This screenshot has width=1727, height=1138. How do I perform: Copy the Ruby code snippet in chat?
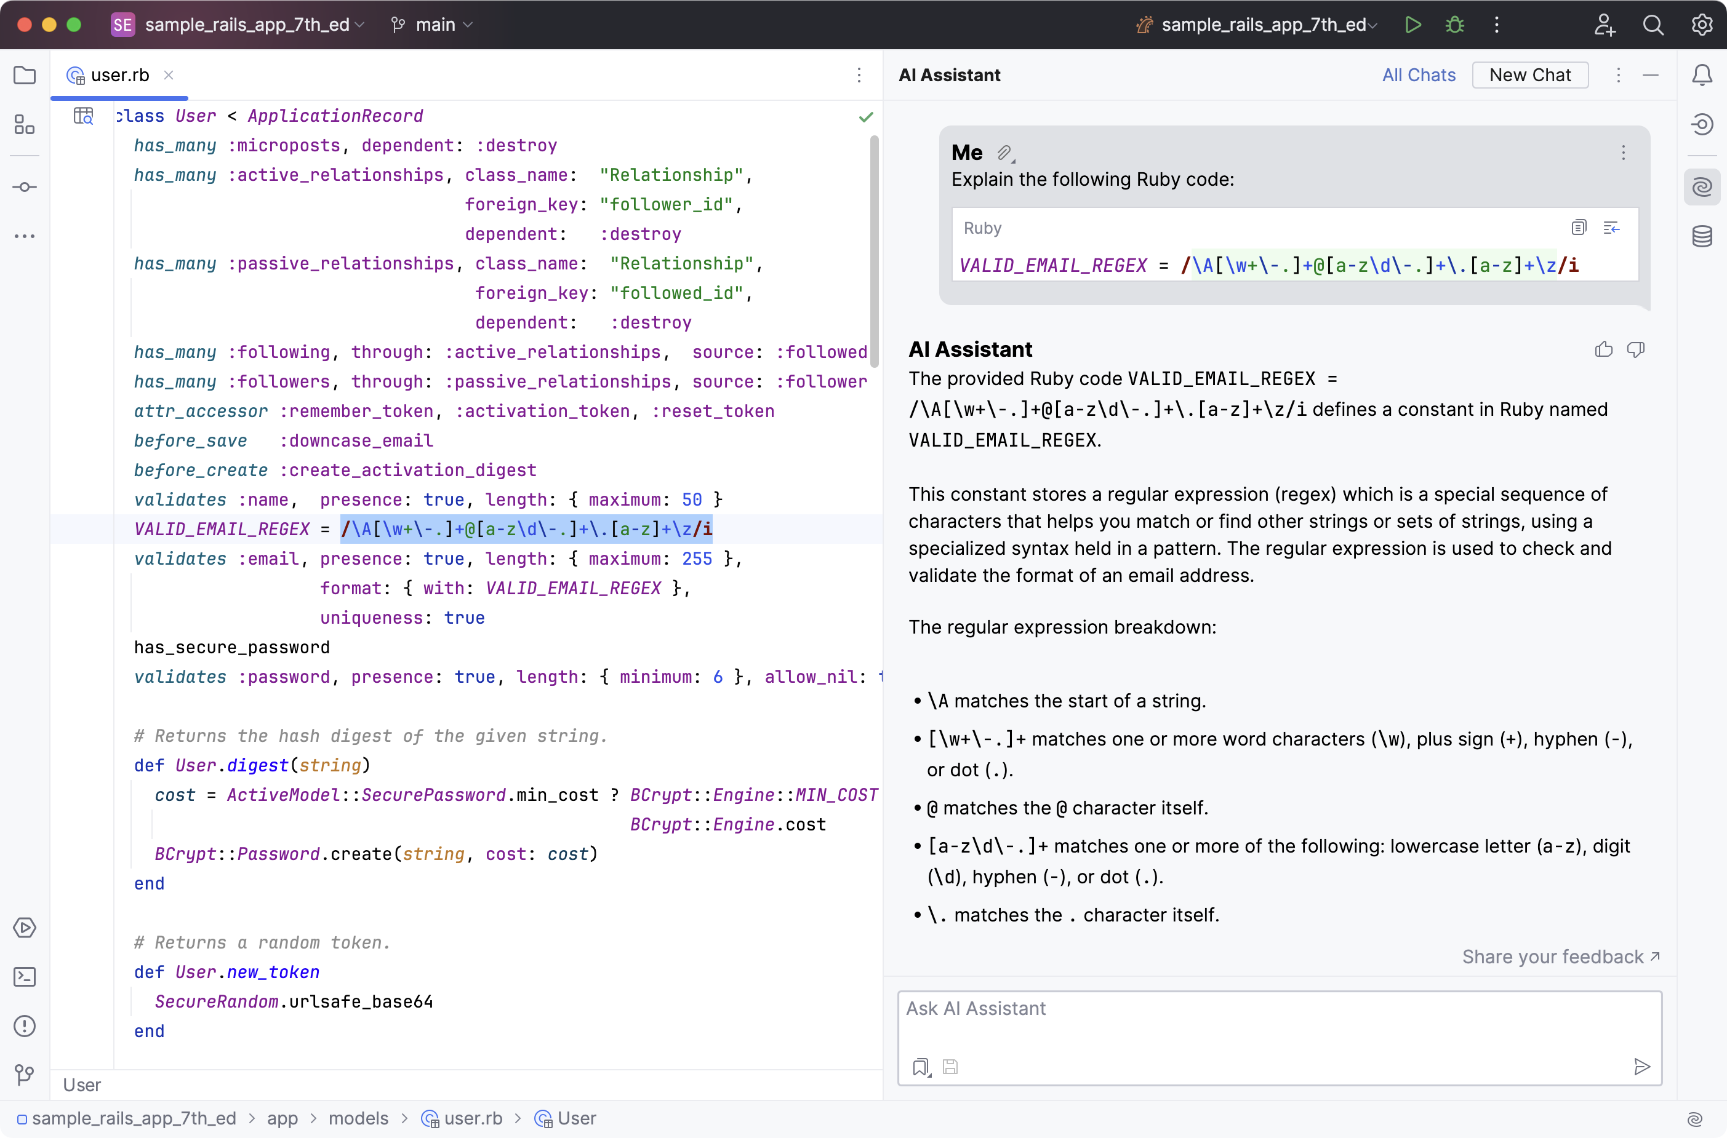click(x=1580, y=227)
